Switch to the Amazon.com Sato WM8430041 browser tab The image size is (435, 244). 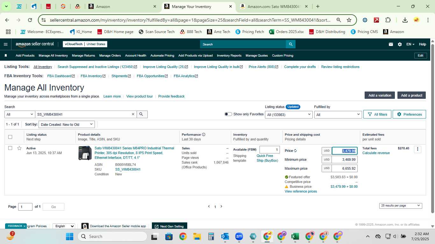[274, 6]
